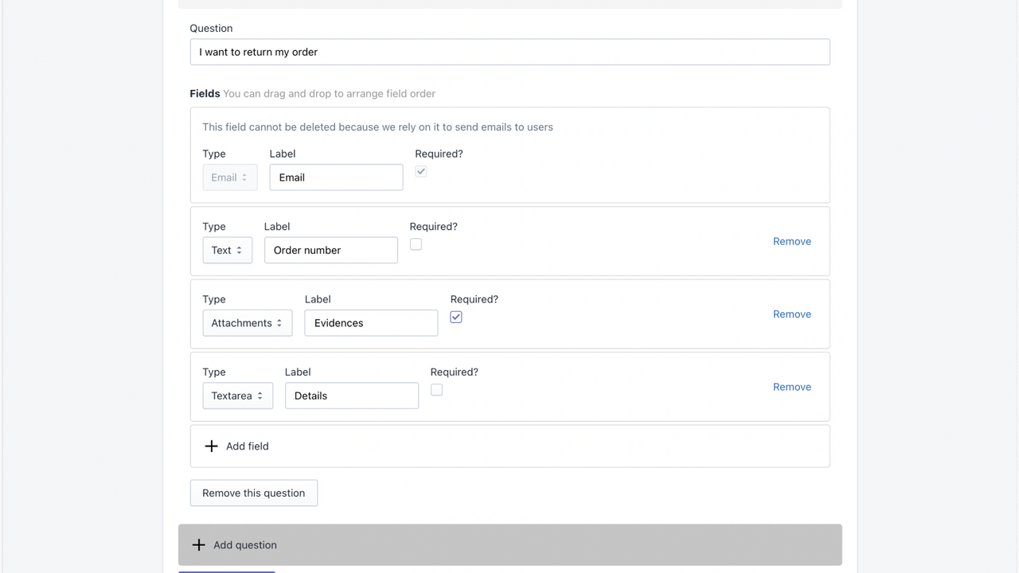Viewport: 1019px width, 573px height.
Task: Remove the Details field
Action: (x=792, y=387)
